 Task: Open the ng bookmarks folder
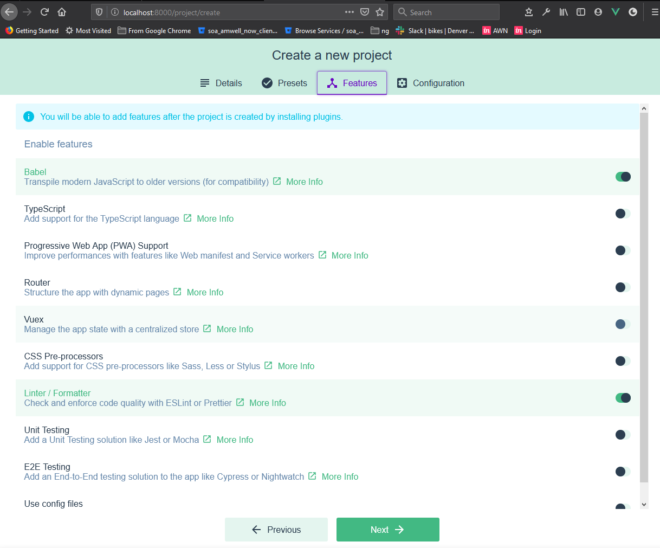pos(380,31)
